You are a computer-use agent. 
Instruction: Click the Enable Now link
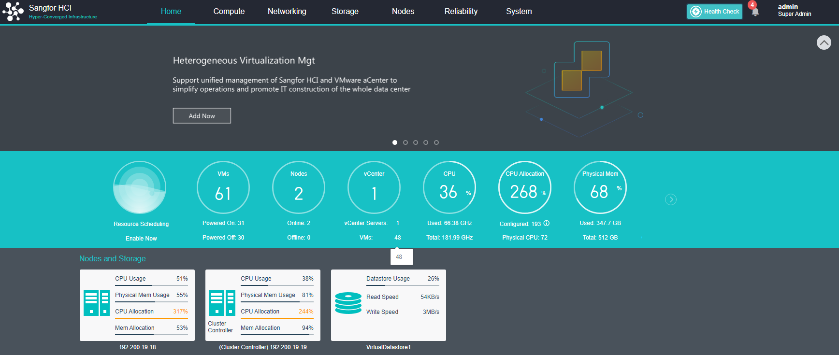click(141, 239)
